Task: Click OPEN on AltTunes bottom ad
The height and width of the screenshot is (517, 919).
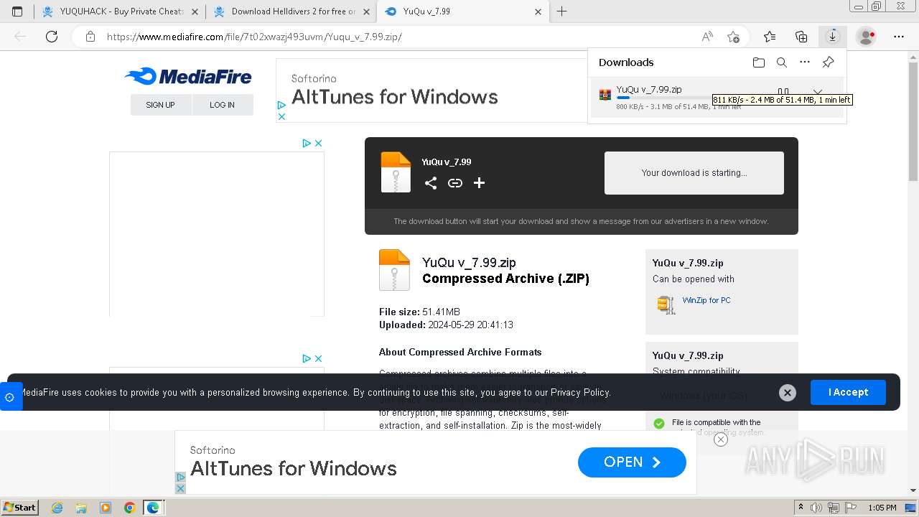Action: click(x=632, y=462)
